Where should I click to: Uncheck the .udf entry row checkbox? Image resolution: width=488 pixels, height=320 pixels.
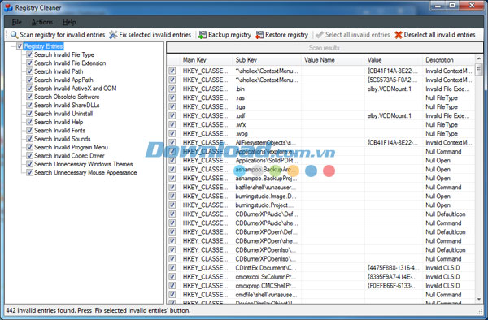172,115
